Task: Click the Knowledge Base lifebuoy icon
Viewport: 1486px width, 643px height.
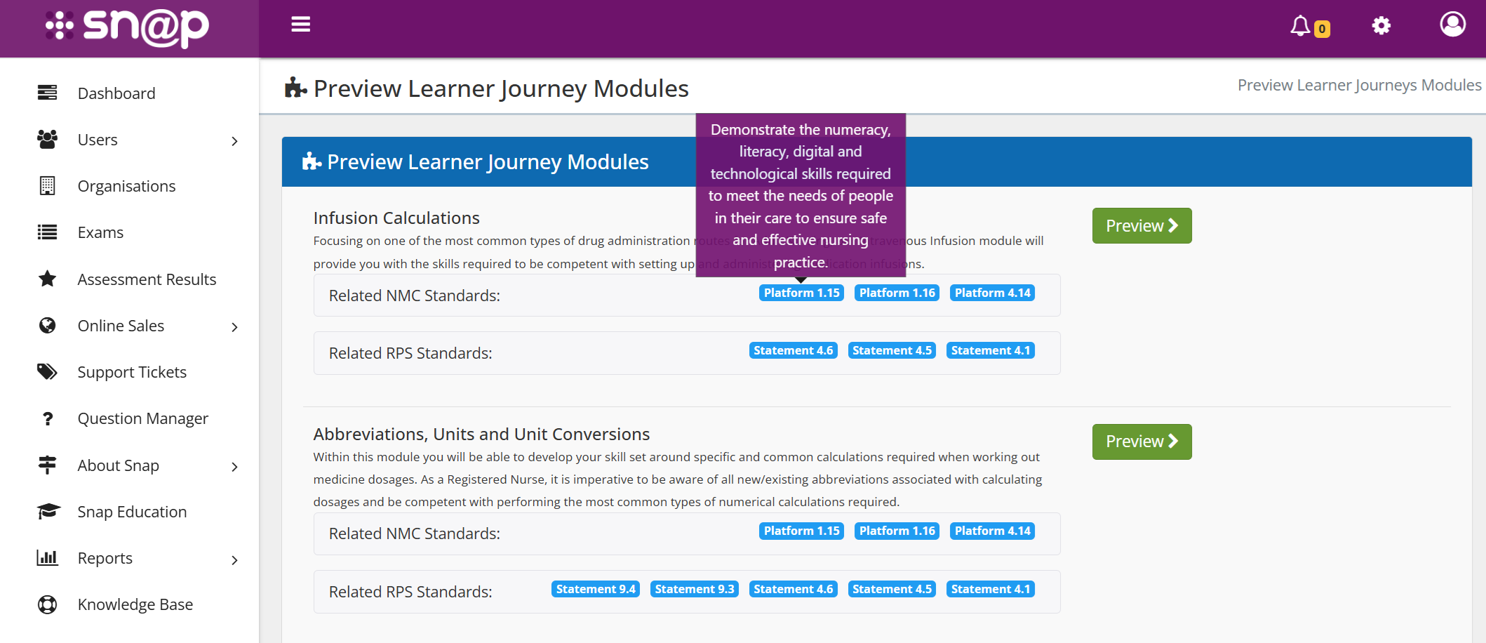Action: tap(47, 604)
